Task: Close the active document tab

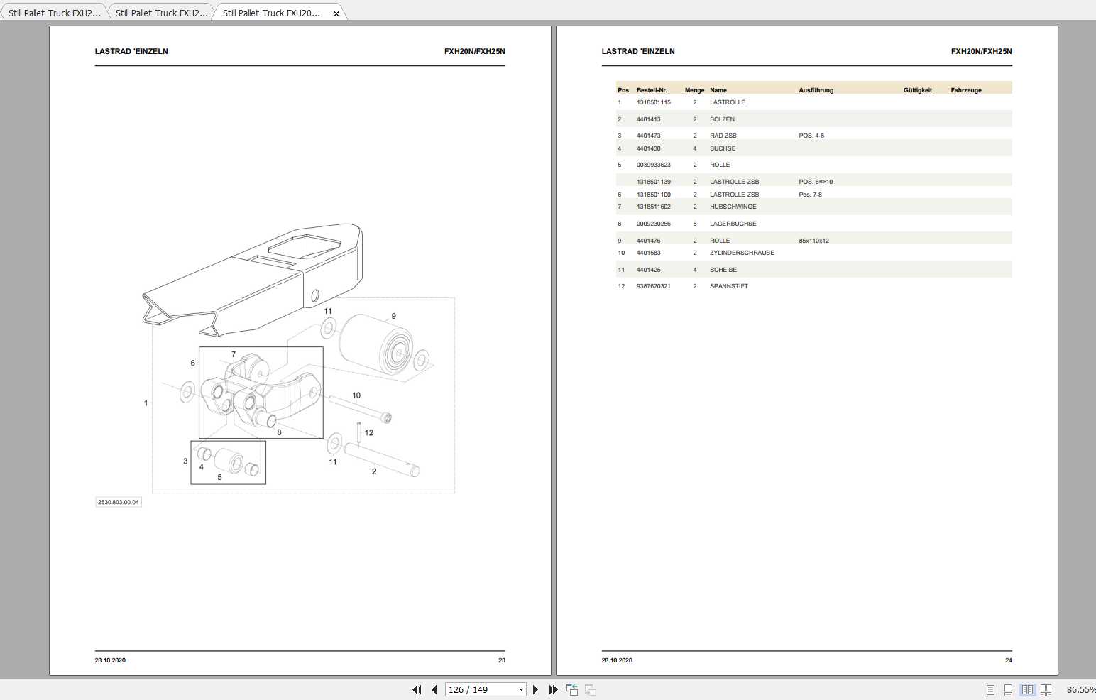Action: coord(336,13)
